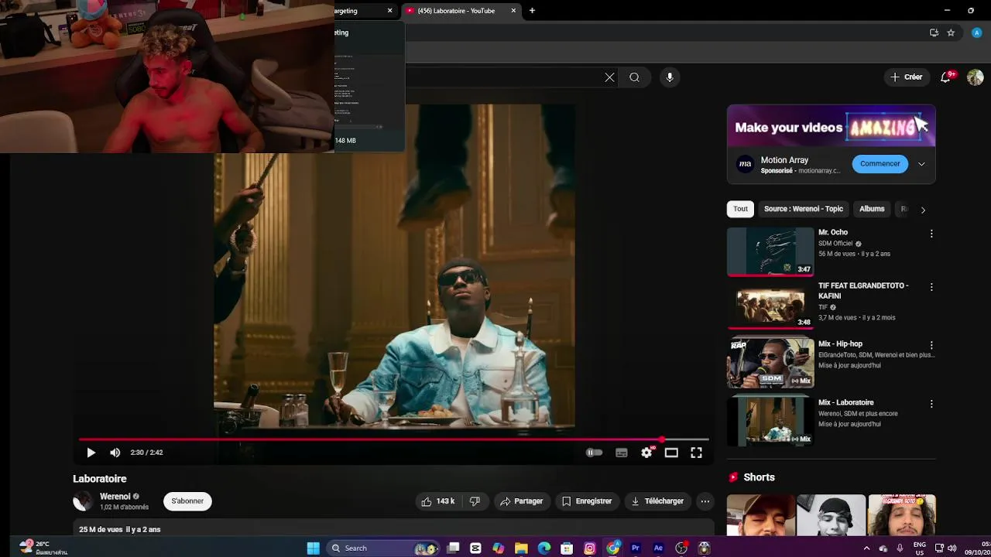Open the Werenoi channel avatar
This screenshot has width=991, height=557.
[83, 501]
